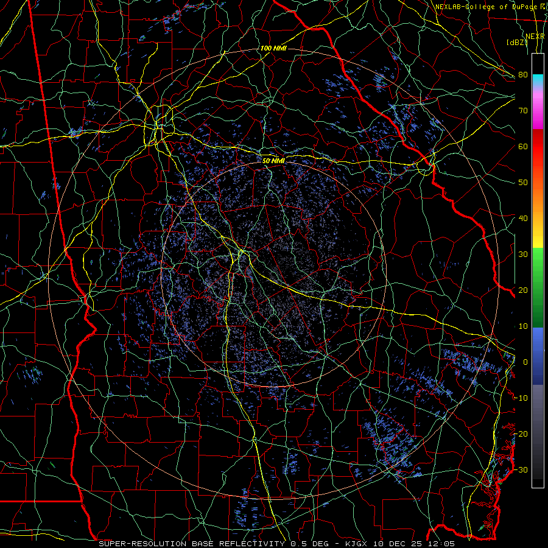Click the 60 value on dBZ scale
548x548 pixels.
(523, 147)
